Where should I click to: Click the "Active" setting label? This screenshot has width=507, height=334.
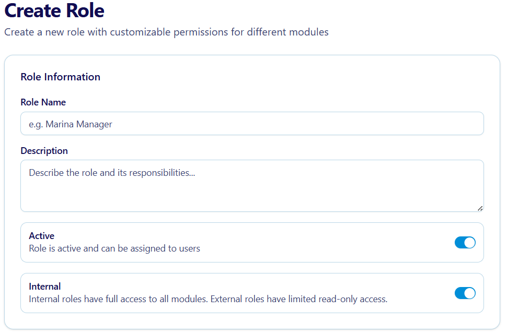pyautogui.click(x=42, y=236)
